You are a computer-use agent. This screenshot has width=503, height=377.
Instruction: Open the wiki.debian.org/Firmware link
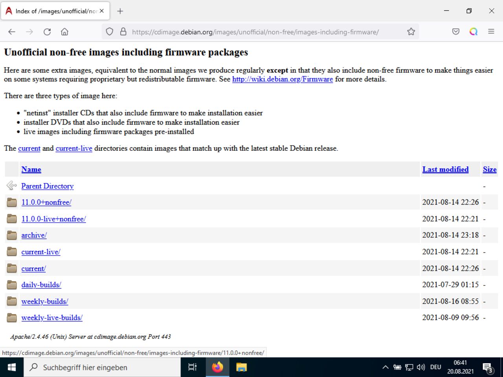tap(283, 79)
